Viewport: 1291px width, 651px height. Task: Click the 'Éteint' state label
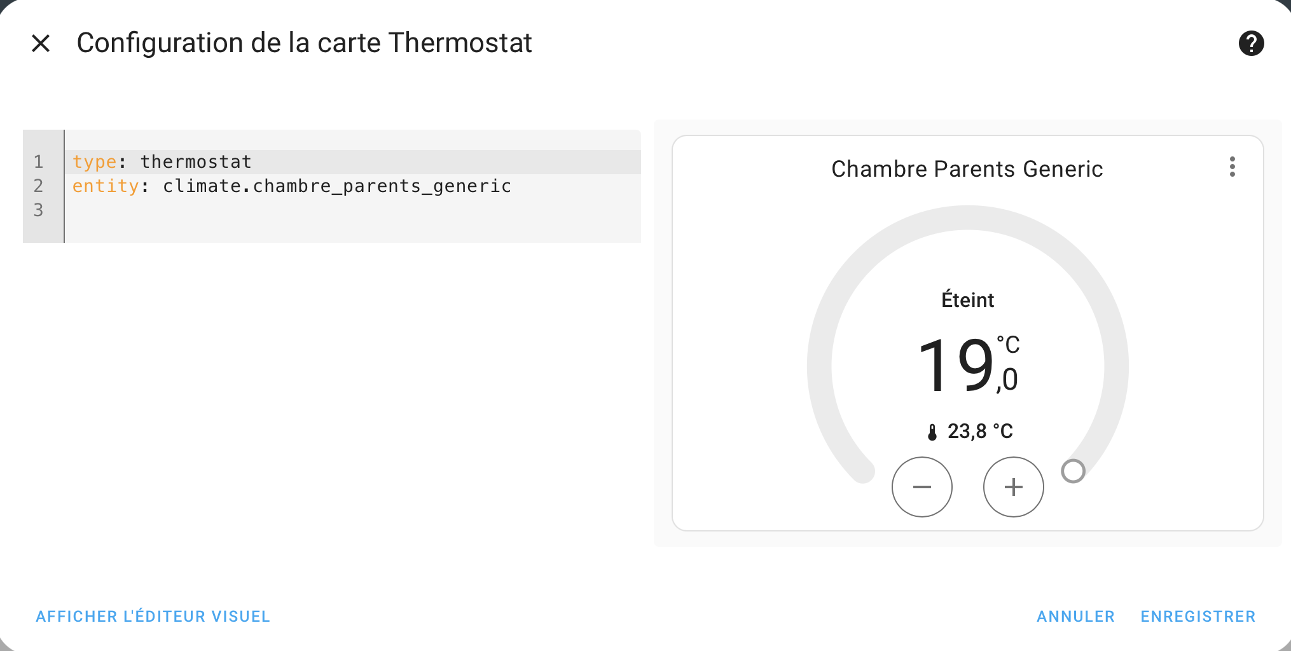coord(967,300)
